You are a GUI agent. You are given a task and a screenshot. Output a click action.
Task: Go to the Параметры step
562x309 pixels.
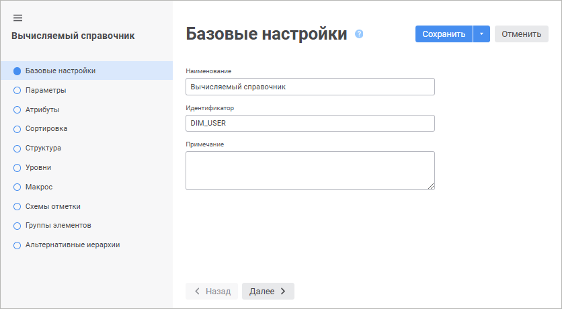tap(45, 90)
